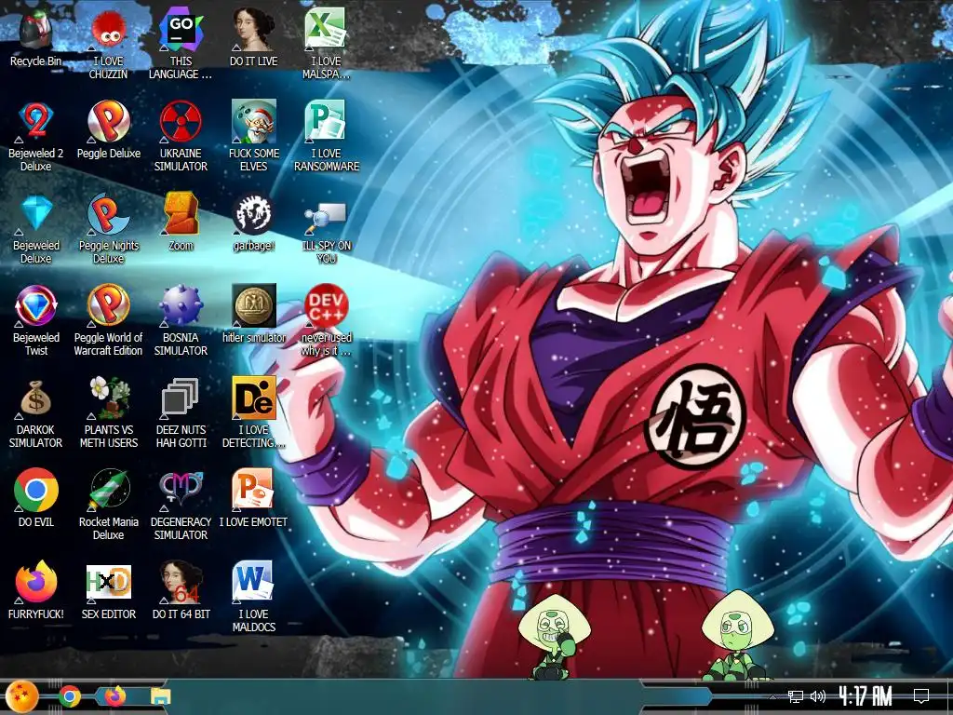Open File Explorer from the taskbar
The height and width of the screenshot is (715, 953).
(161, 696)
